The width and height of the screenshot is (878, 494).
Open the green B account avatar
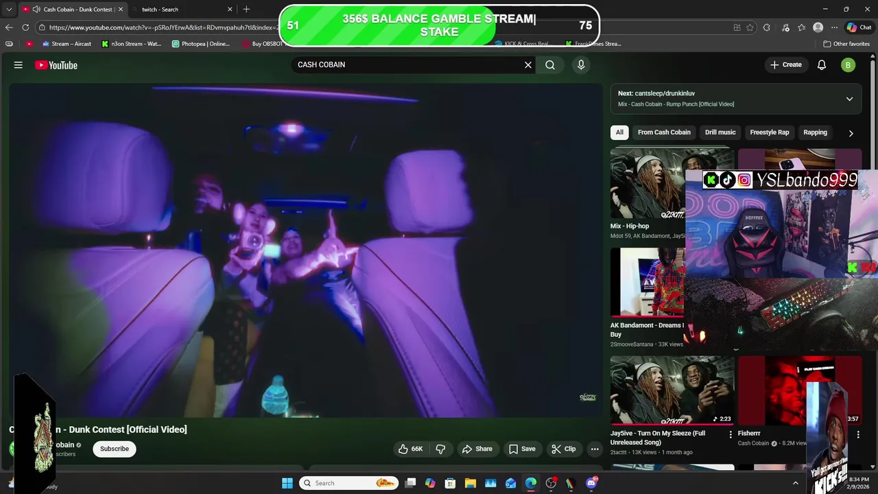pyautogui.click(x=848, y=65)
